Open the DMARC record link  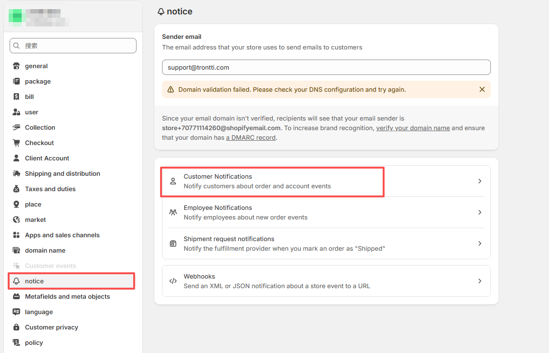coord(250,138)
